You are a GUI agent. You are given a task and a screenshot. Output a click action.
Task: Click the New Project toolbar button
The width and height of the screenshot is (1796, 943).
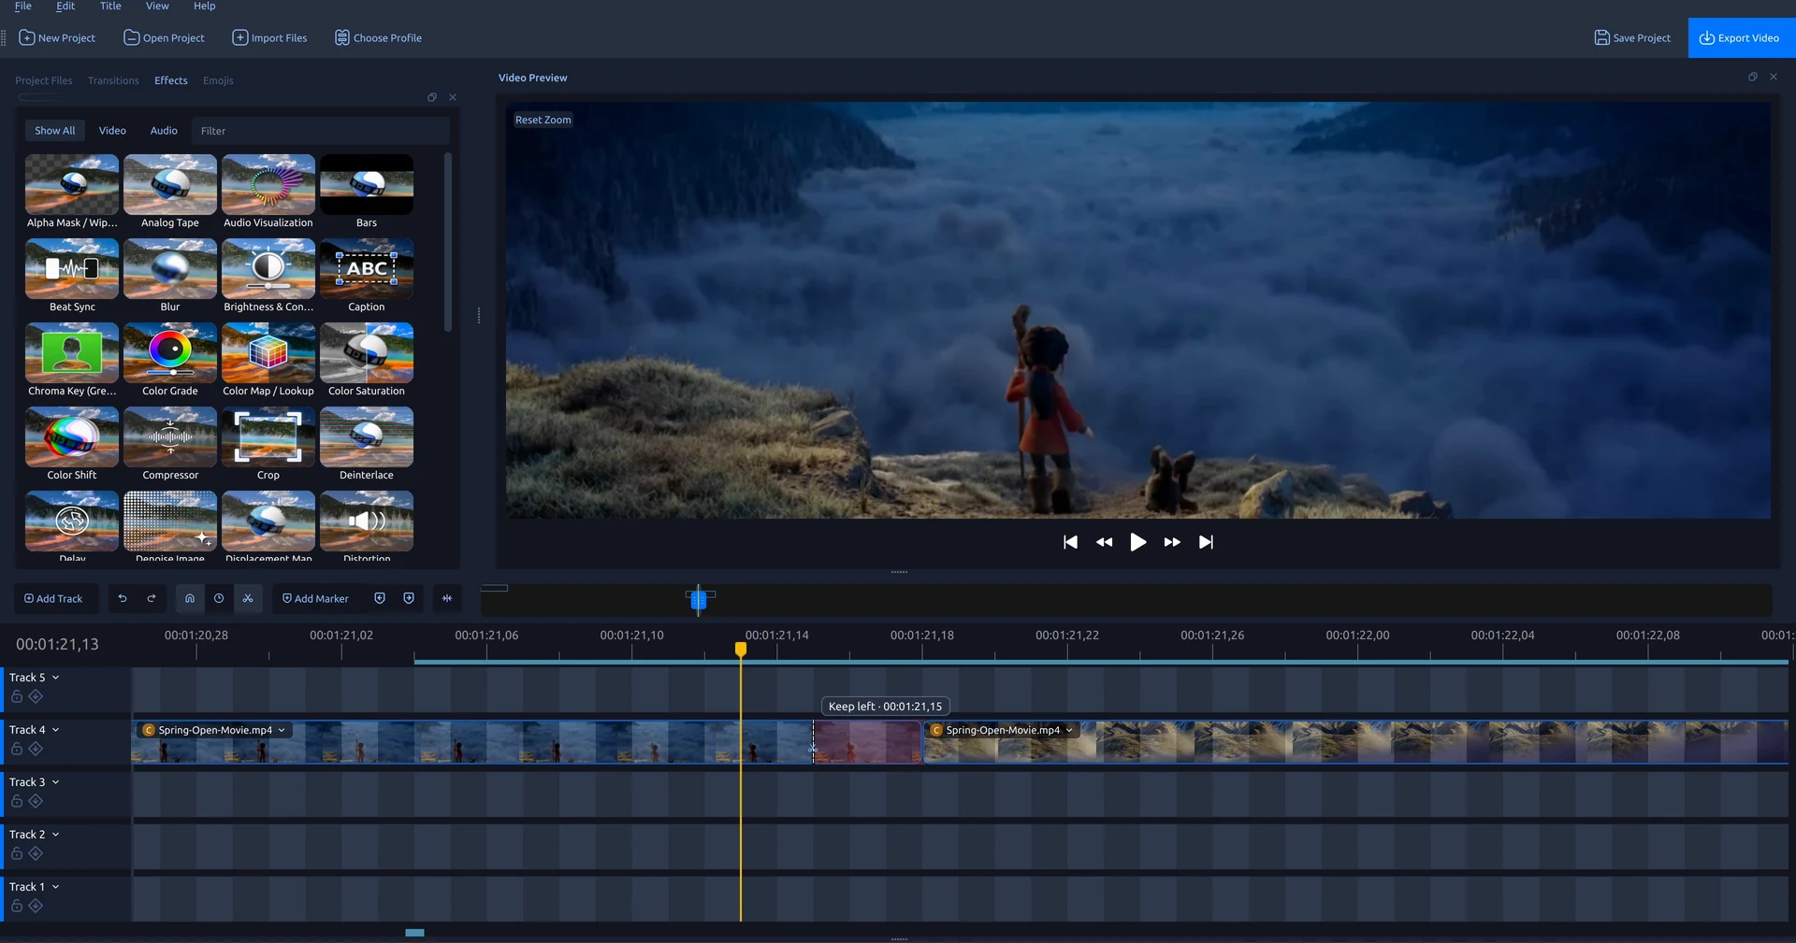point(57,38)
